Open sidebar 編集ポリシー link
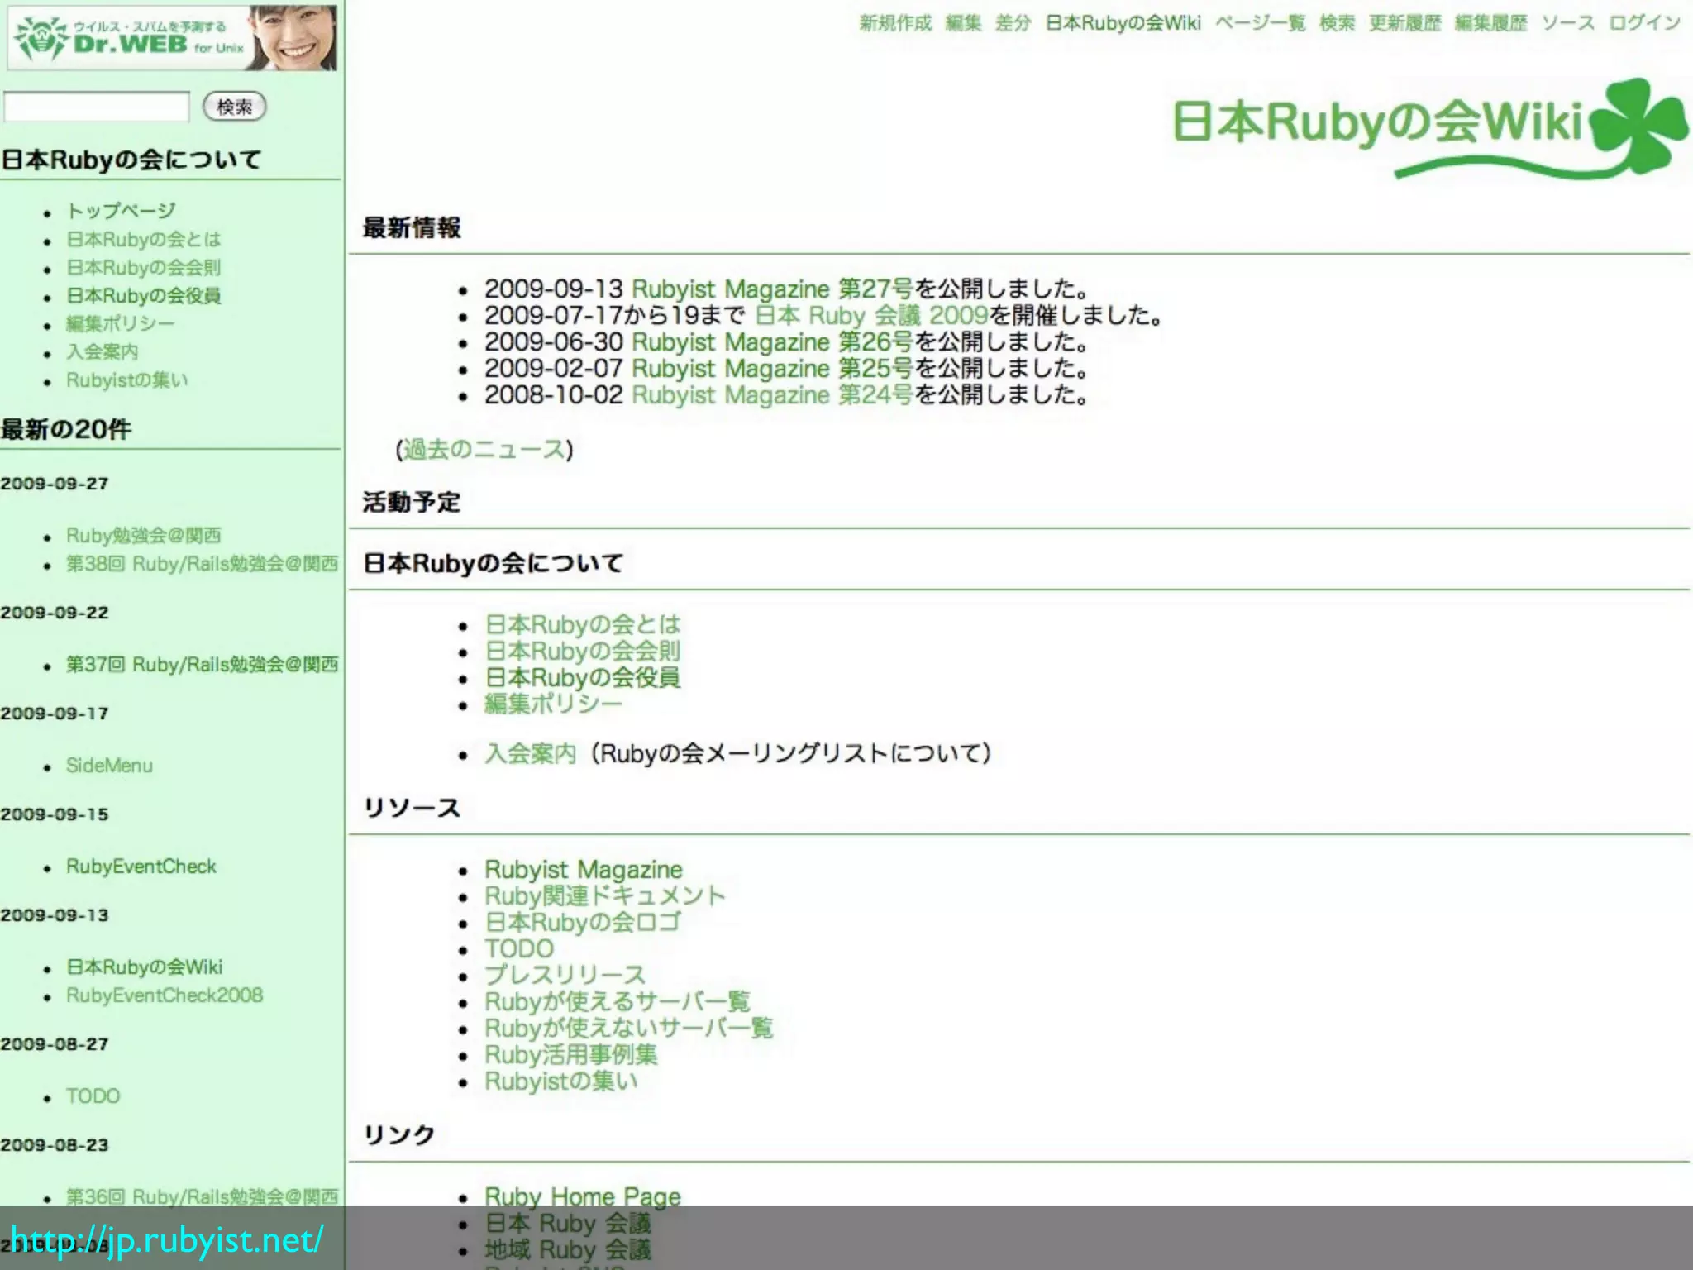1693x1270 pixels. pos(121,323)
